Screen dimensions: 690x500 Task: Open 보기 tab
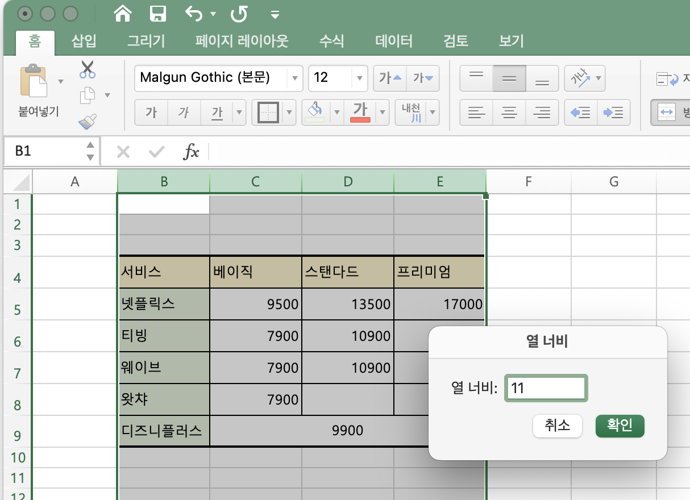511,41
